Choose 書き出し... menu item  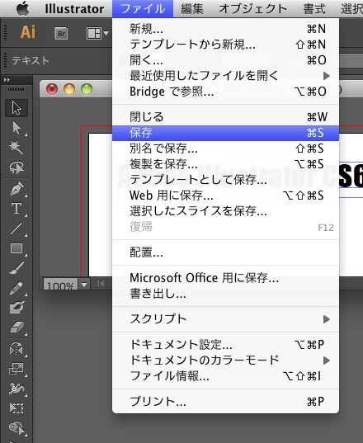pyautogui.click(x=226, y=295)
